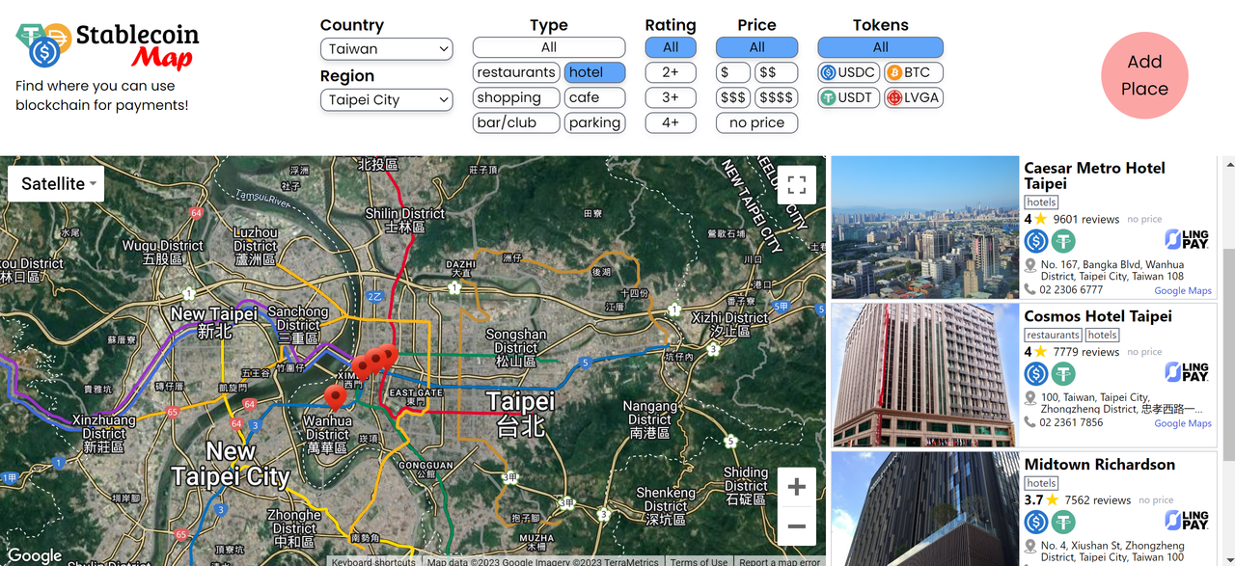Click the location pin icon for Cosmos Hotel address
This screenshot has height=566, width=1235.
(1031, 398)
